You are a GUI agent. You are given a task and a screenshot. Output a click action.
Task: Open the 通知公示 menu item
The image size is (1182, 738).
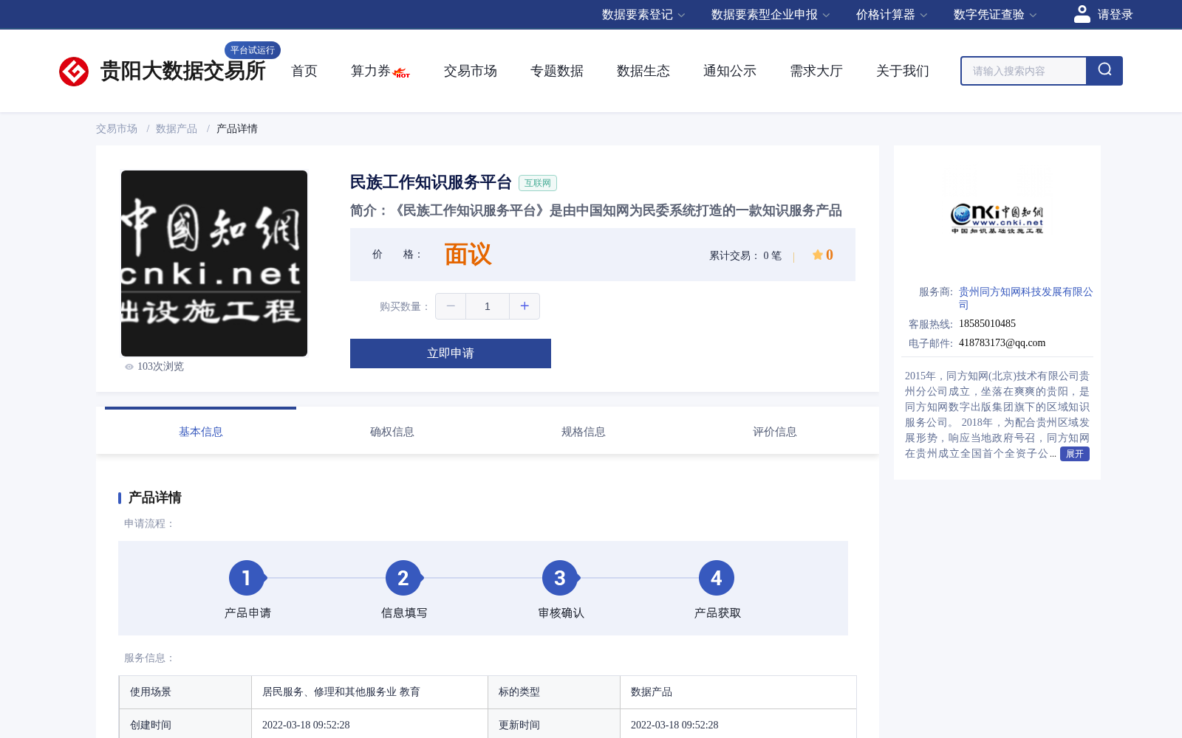tap(730, 71)
